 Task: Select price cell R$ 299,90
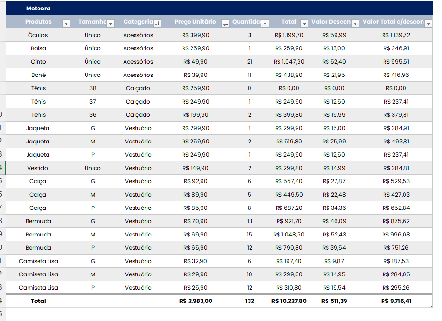point(195,128)
